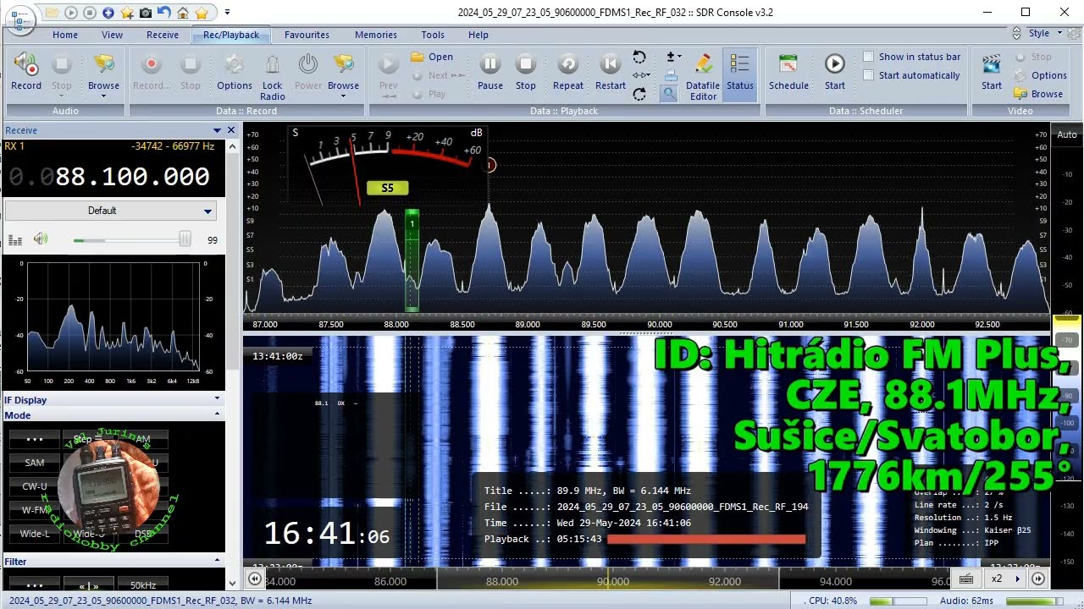Click Open in Data Playback
This screenshot has height=609, width=1084.
coord(432,57)
